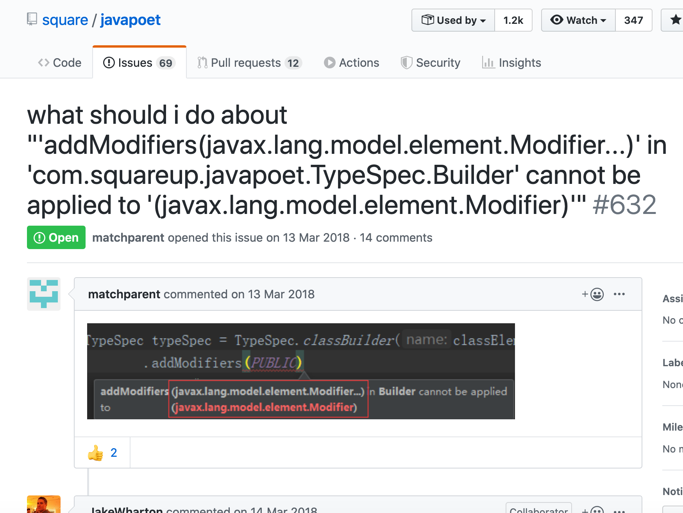683x513 pixels.
Task: Click the Star button
Action: pyautogui.click(x=672, y=20)
